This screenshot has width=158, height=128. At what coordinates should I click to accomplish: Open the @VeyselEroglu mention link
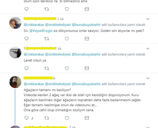(x=41, y=31)
